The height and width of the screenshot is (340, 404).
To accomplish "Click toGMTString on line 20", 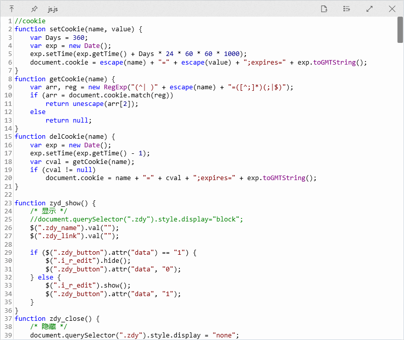I will point(284,178).
